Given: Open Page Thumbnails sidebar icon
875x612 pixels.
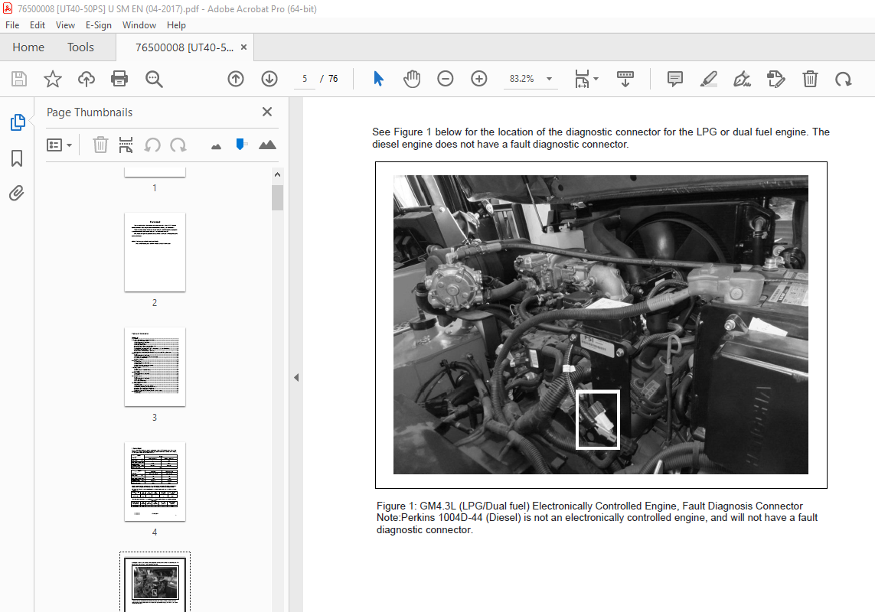Looking at the screenshot, I should coord(18,122).
